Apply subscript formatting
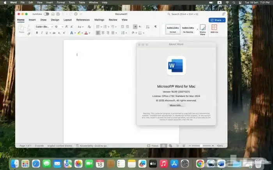This screenshot has width=273, height=170. pos(59,33)
